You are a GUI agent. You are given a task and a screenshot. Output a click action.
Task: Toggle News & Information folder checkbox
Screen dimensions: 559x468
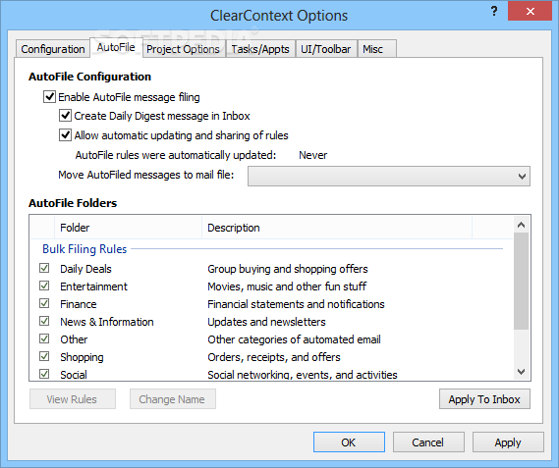(x=44, y=321)
